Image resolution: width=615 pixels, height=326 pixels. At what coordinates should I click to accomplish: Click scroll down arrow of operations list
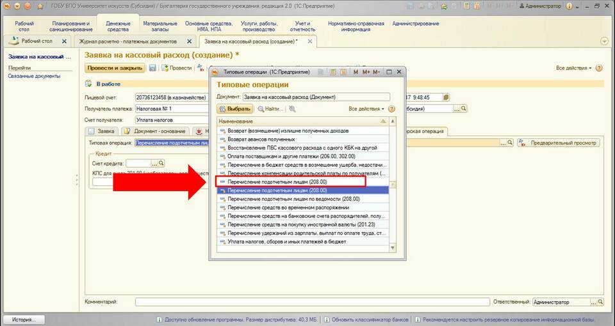pyautogui.click(x=393, y=248)
